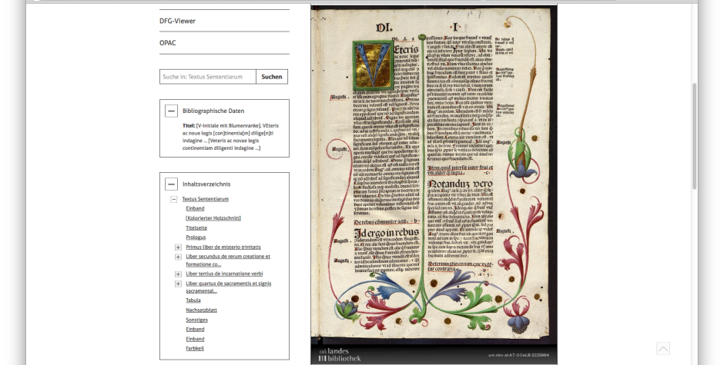724x365 pixels.
Task: Open the OPAC link
Action: pyautogui.click(x=168, y=43)
